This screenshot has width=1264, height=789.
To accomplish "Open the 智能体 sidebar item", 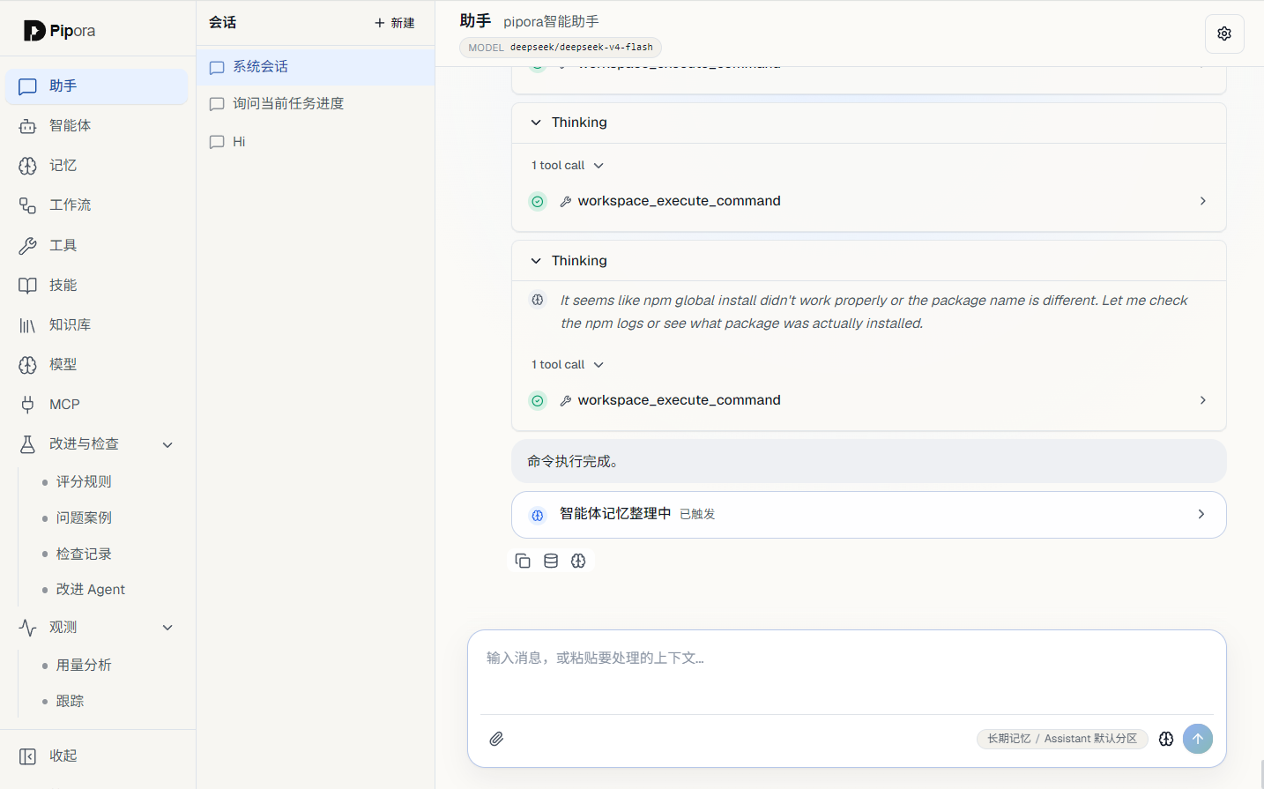I will coord(97,126).
